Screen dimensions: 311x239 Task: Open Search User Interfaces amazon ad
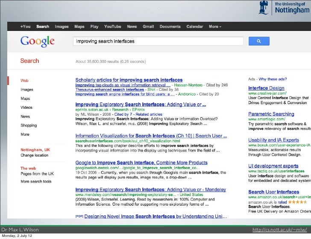274,192
